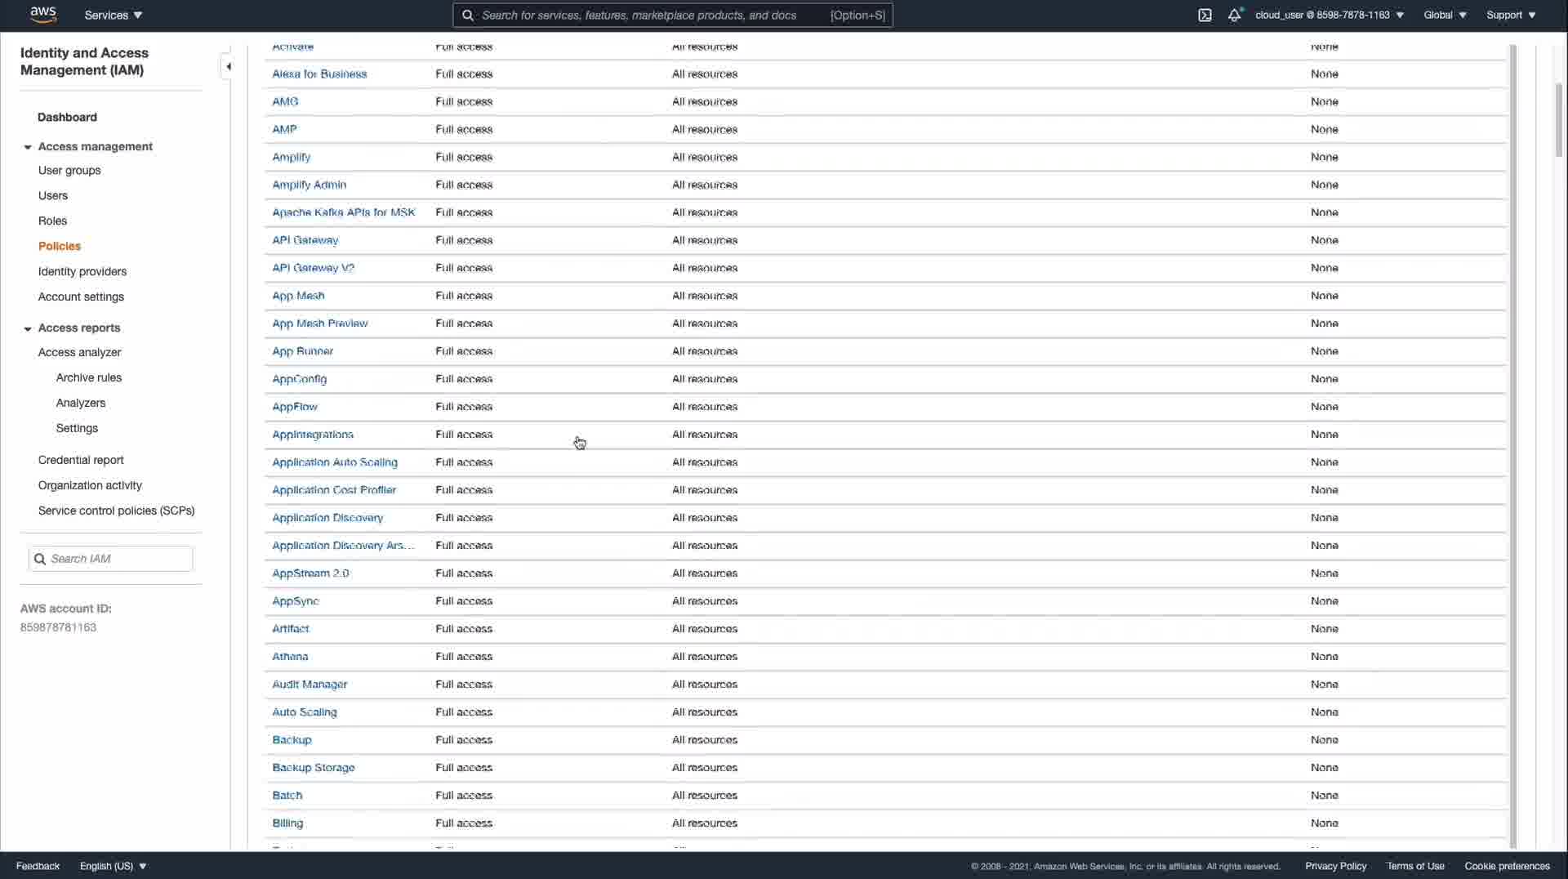Open the Auto Scaling service link
This screenshot has width=1568, height=879.
[305, 712]
